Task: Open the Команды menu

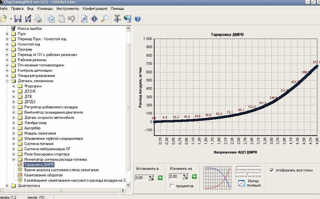Action: coord(45,9)
